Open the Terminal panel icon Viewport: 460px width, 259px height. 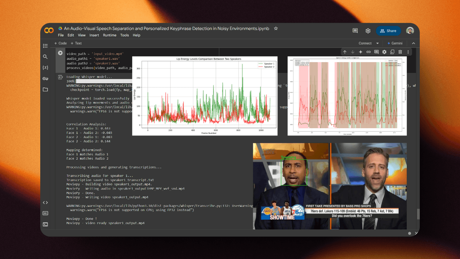(45, 224)
